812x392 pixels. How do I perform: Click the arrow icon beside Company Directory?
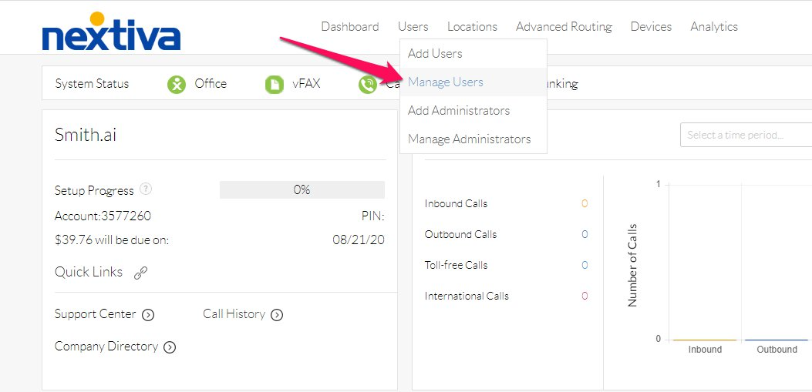coord(170,347)
